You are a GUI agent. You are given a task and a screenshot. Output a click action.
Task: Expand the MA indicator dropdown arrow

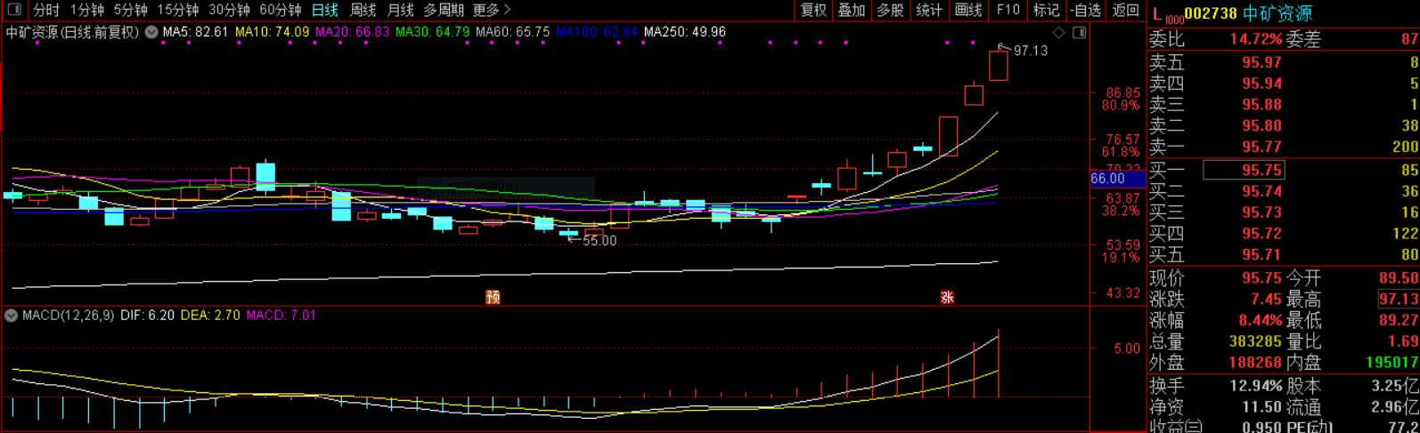point(151,32)
